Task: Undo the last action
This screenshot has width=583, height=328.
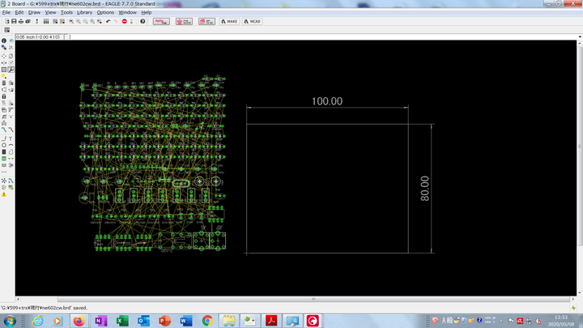Action: [108, 21]
